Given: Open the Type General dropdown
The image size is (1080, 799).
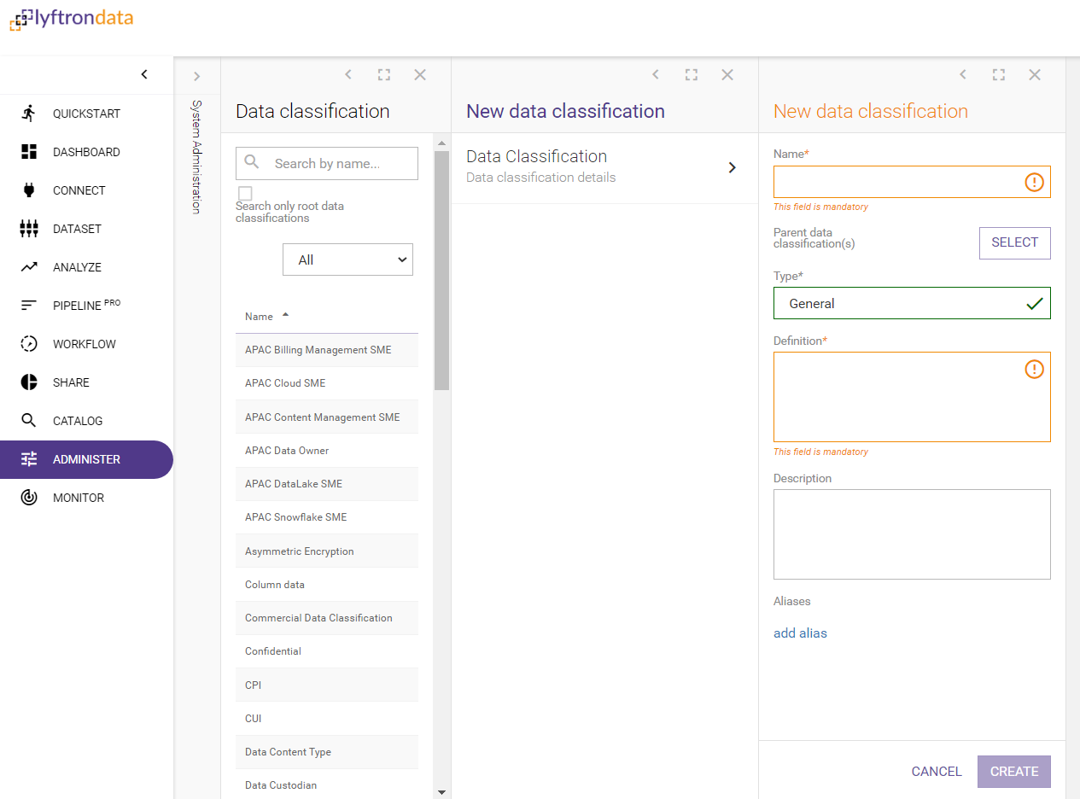Looking at the screenshot, I should point(912,303).
